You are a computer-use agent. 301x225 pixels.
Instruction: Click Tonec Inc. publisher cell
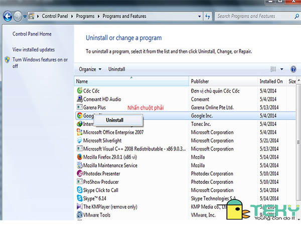[x=201, y=124]
